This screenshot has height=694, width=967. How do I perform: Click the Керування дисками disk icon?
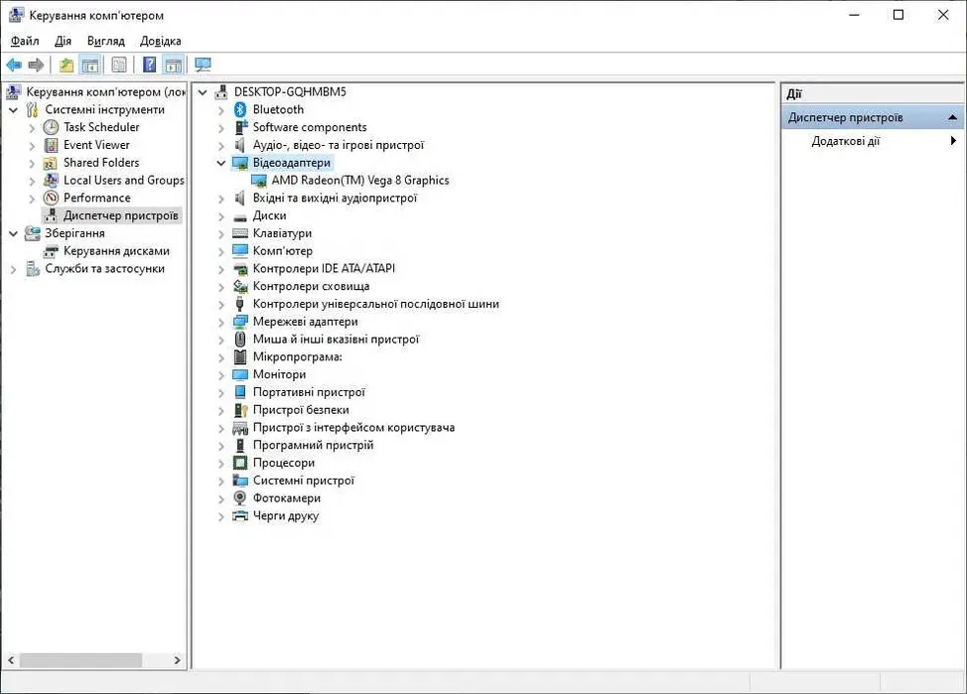point(52,252)
